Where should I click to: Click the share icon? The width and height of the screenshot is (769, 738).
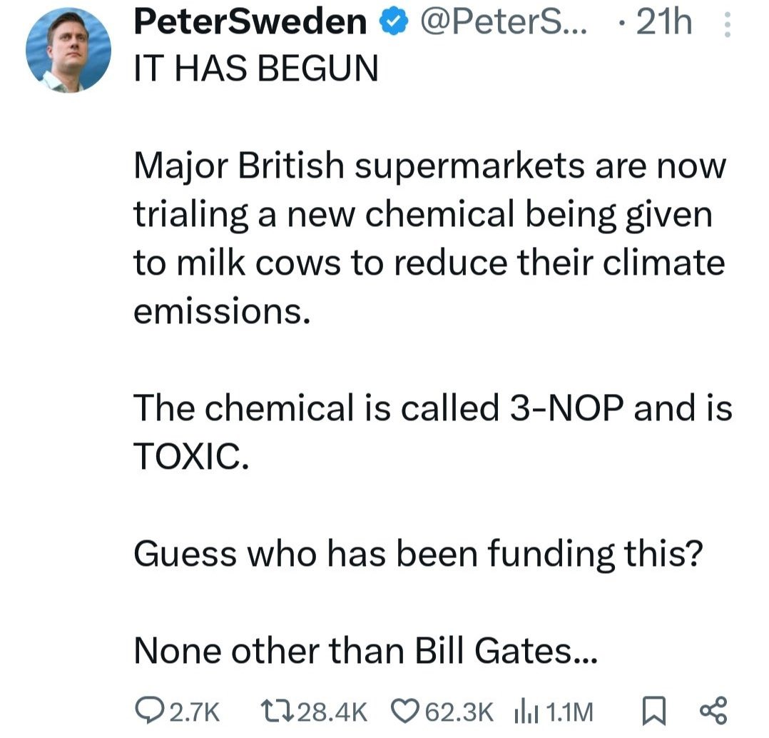[x=712, y=709]
